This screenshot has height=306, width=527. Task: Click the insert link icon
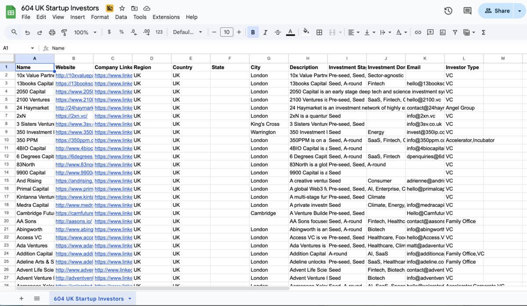418,32
